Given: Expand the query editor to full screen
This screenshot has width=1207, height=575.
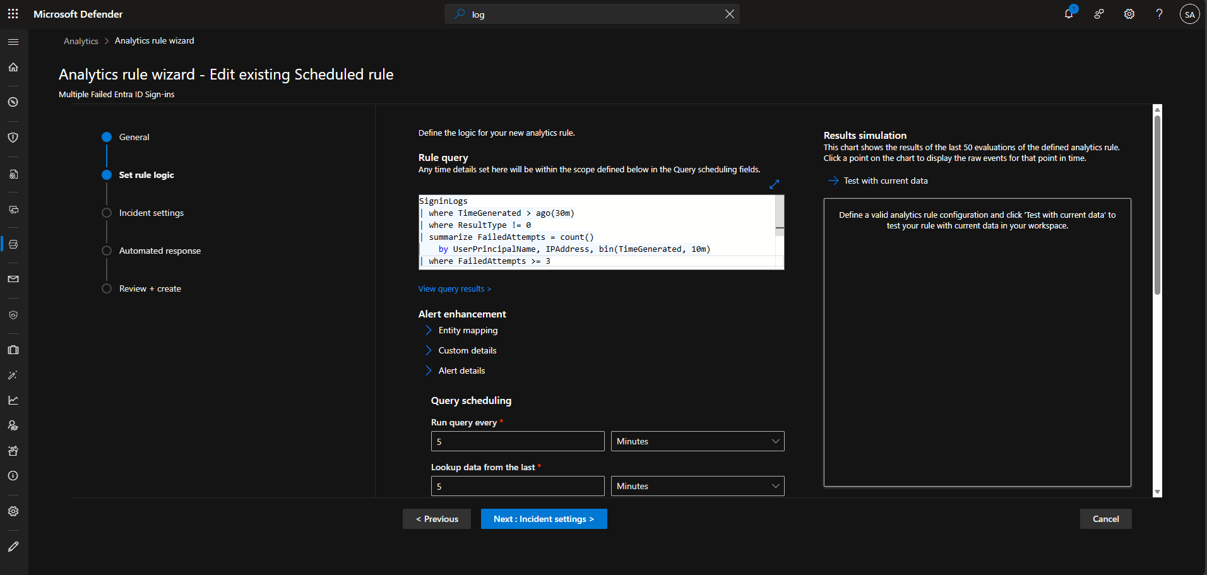Looking at the screenshot, I should point(774,184).
